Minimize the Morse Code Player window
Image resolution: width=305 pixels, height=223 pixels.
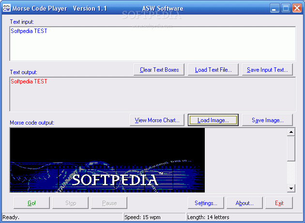(x=274, y=8)
